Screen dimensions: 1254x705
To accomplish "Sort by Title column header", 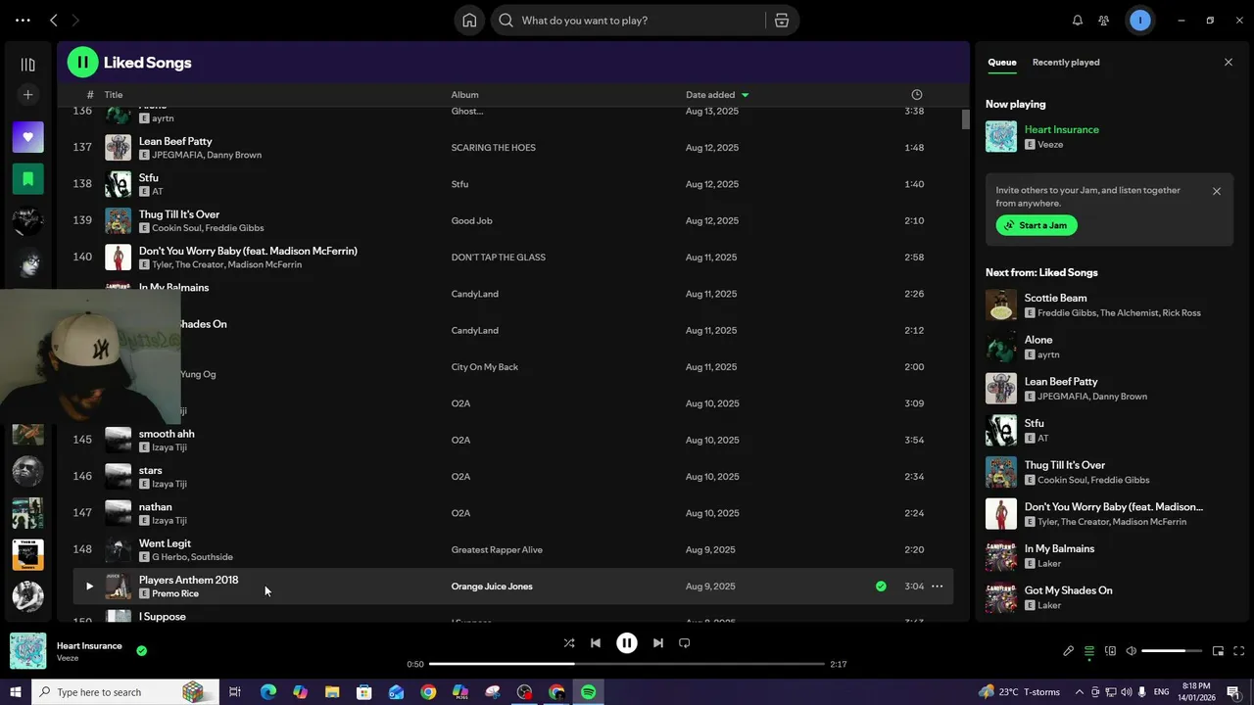I will pyautogui.click(x=114, y=95).
